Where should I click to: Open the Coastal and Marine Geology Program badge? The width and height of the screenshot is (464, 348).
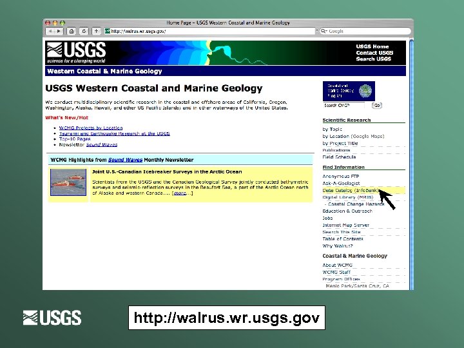point(349,91)
